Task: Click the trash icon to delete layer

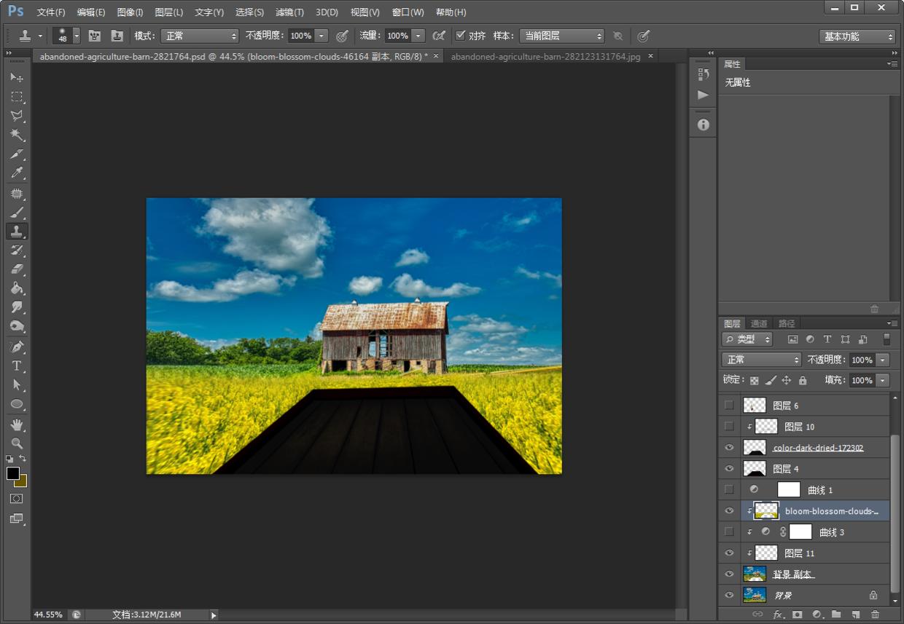Action: 875,615
